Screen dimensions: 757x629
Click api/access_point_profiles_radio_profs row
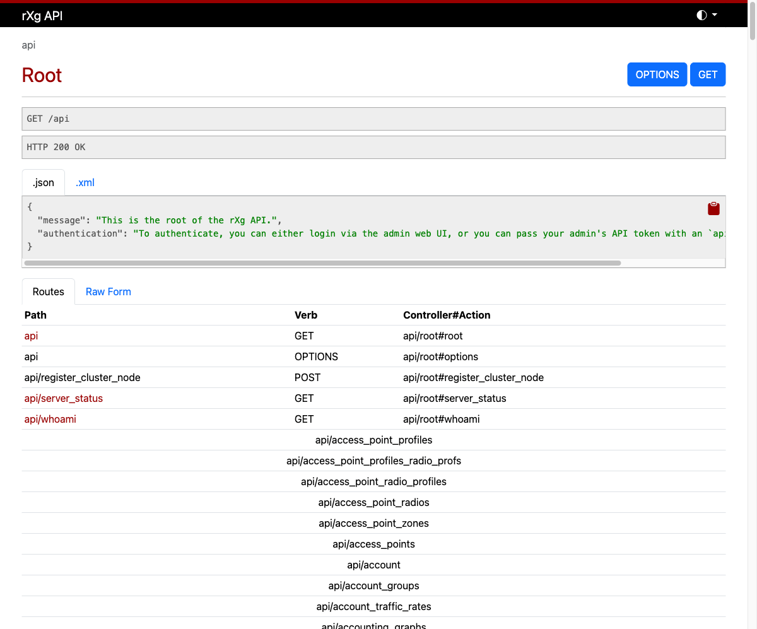click(x=373, y=461)
